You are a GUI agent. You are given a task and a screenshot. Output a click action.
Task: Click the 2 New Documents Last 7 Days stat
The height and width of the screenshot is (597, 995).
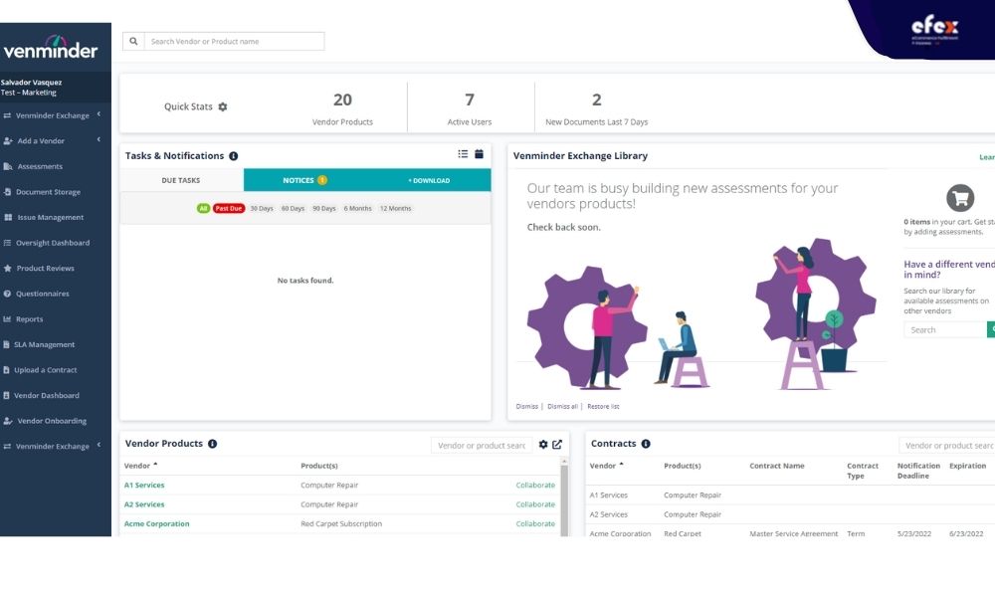coord(596,107)
